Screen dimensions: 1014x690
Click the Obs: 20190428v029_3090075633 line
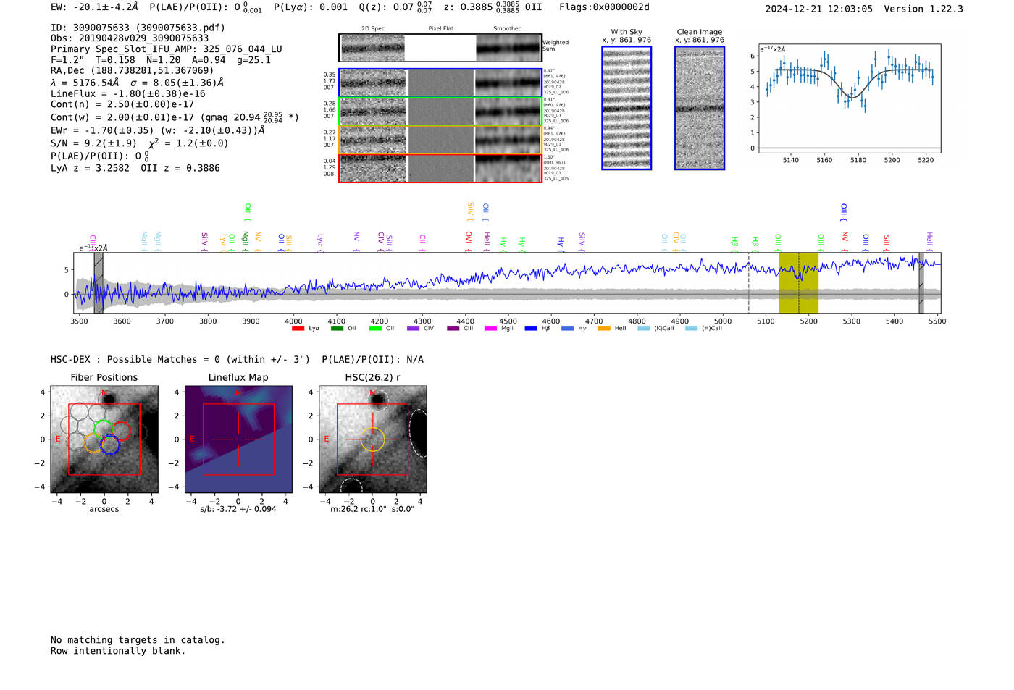coord(130,38)
